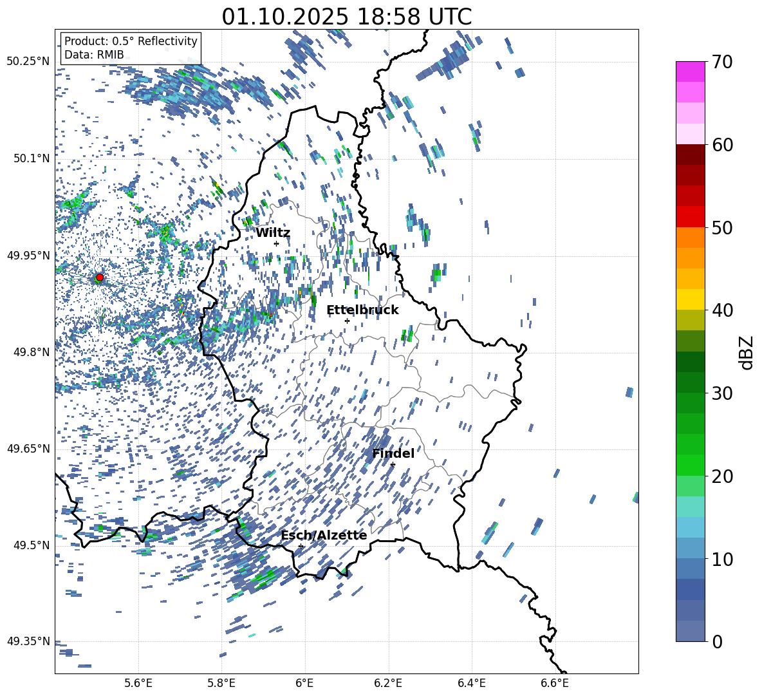This screenshot has height=696, width=762.
Task: Click the 49.95°N latitude label
Action: [28, 255]
